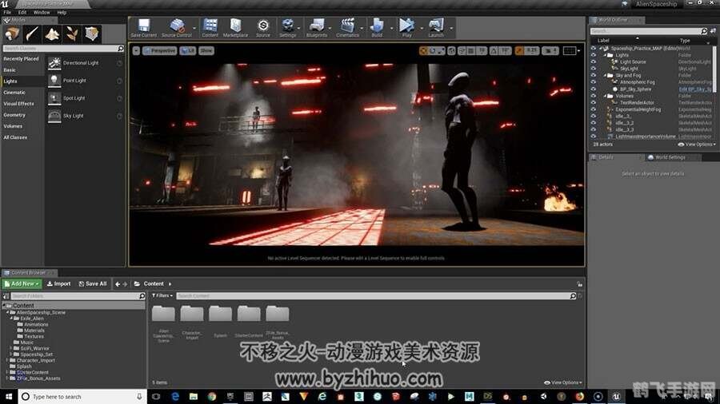Viewport: 720px width, 404px height.
Task: Switch to the World Settings tab
Action: 669,157
